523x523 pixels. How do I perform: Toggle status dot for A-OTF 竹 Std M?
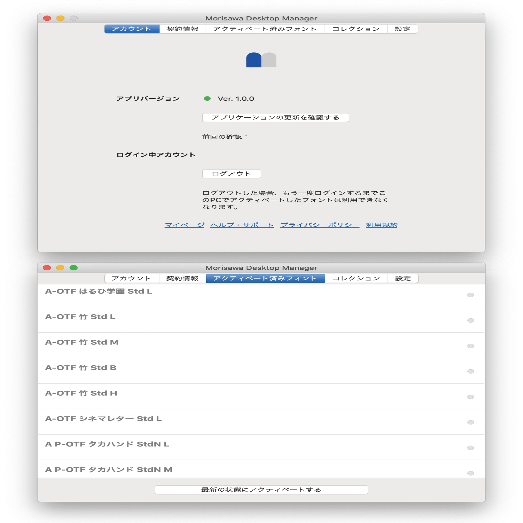click(x=471, y=346)
